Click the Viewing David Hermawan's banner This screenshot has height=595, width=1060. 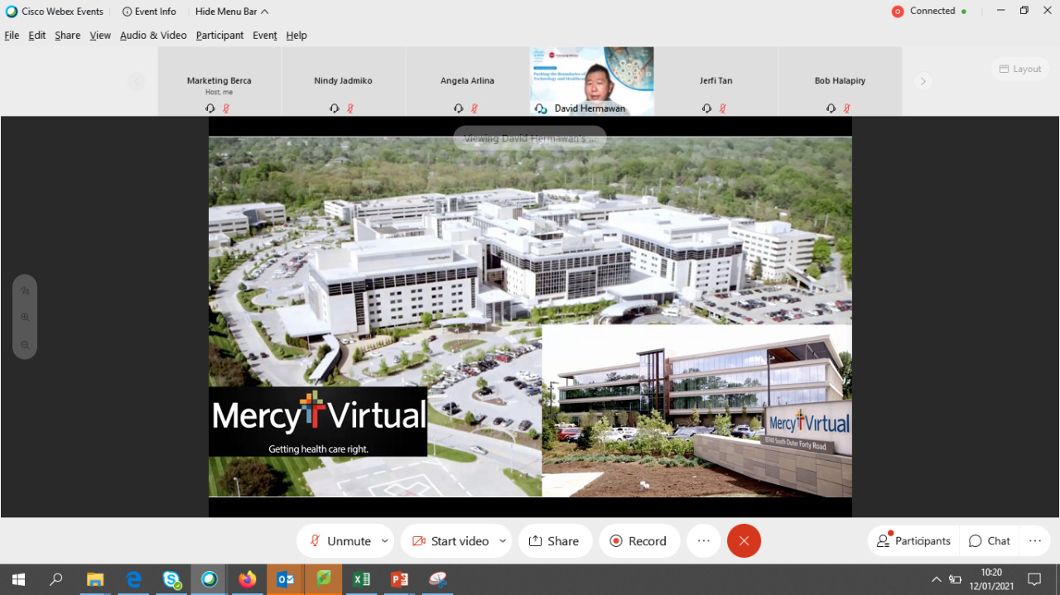[x=530, y=138]
